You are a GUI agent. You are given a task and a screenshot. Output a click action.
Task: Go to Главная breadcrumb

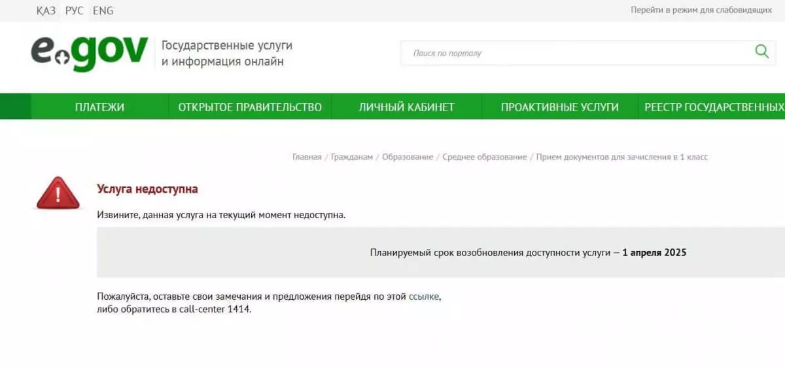click(x=307, y=157)
